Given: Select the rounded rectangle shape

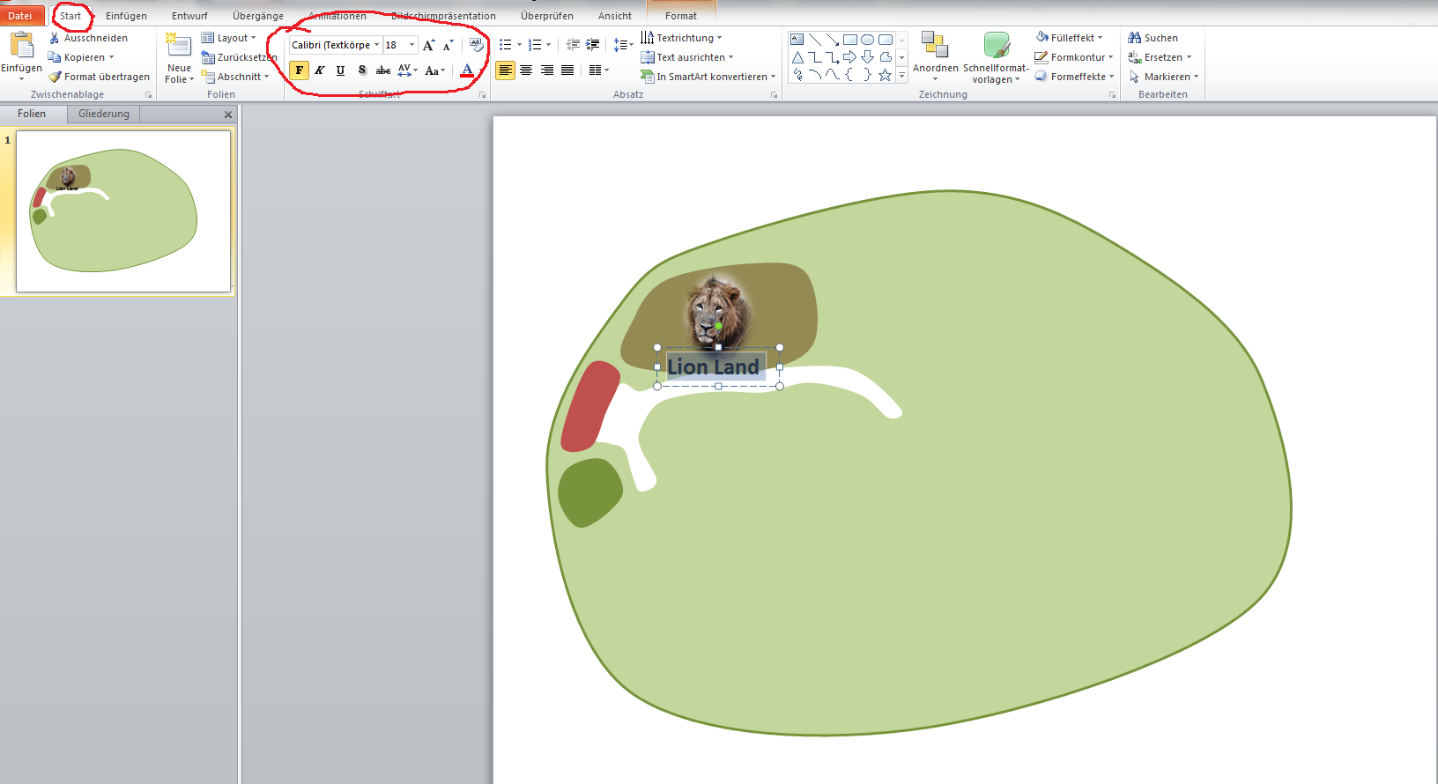Looking at the screenshot, I should 886,40.
